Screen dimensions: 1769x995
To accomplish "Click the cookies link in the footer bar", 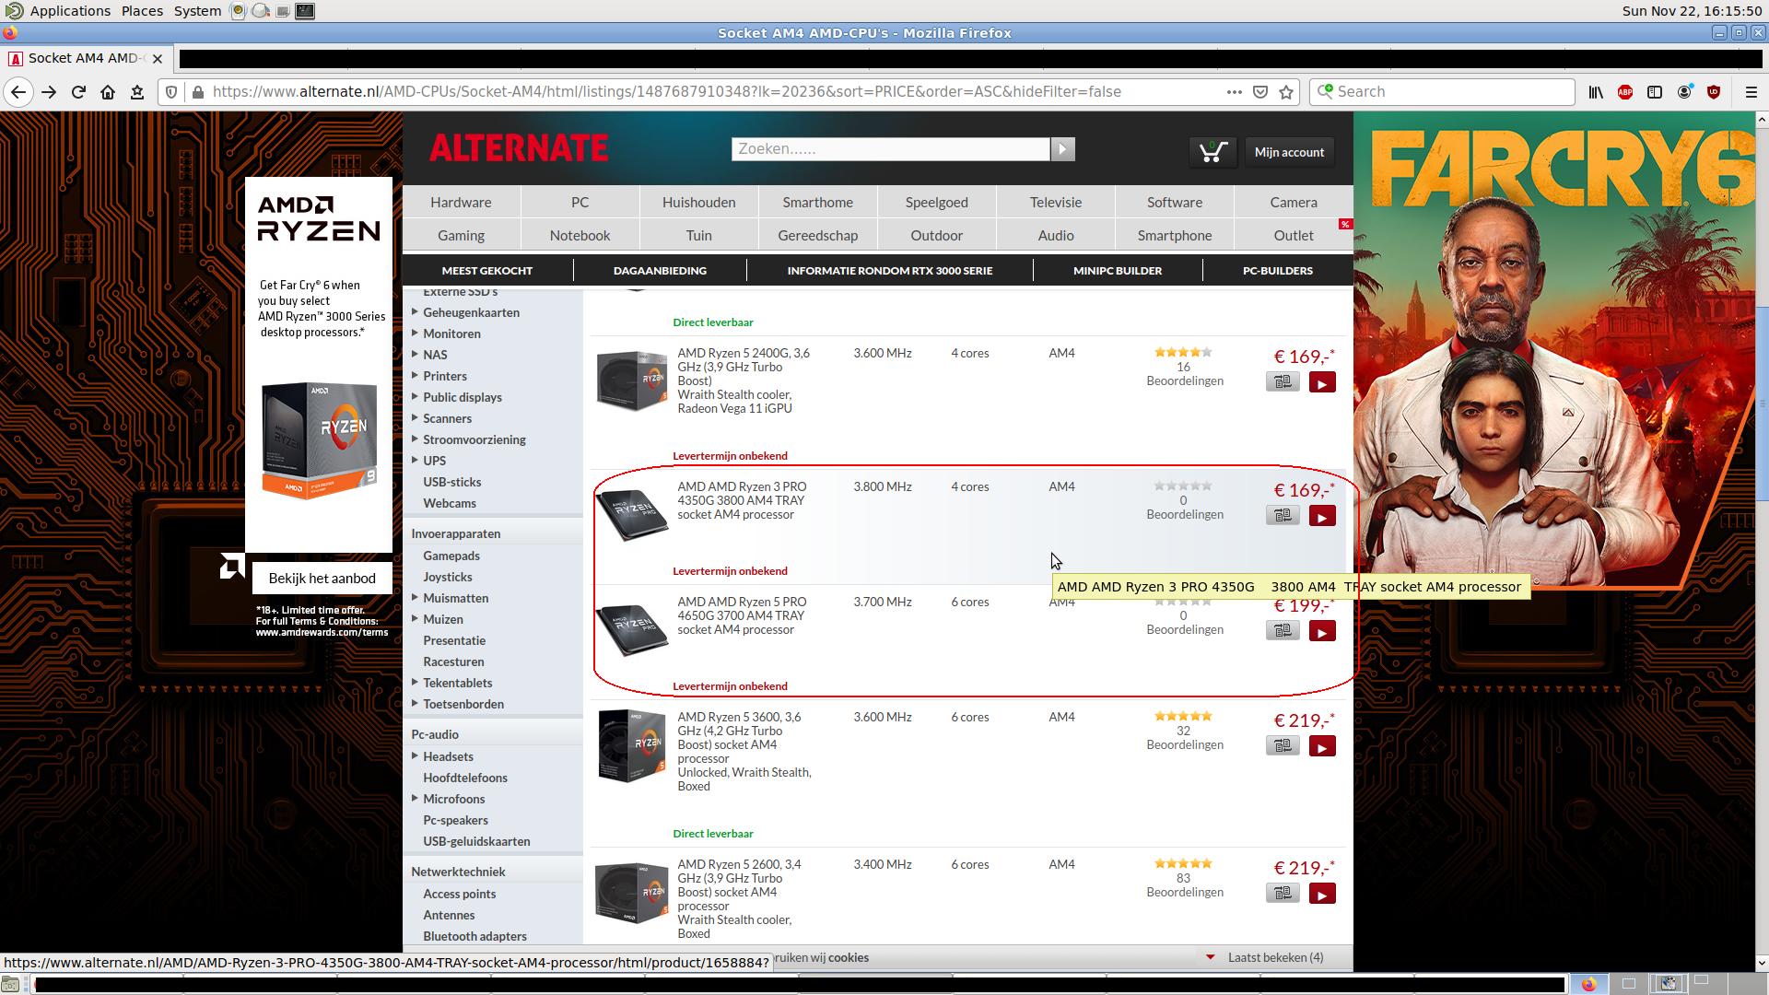I will [x=848, y=957].
